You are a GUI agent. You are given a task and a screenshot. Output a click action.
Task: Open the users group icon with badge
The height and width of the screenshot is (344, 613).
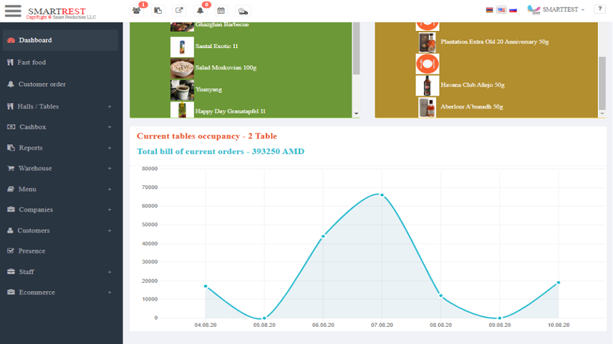coord(138,10)
